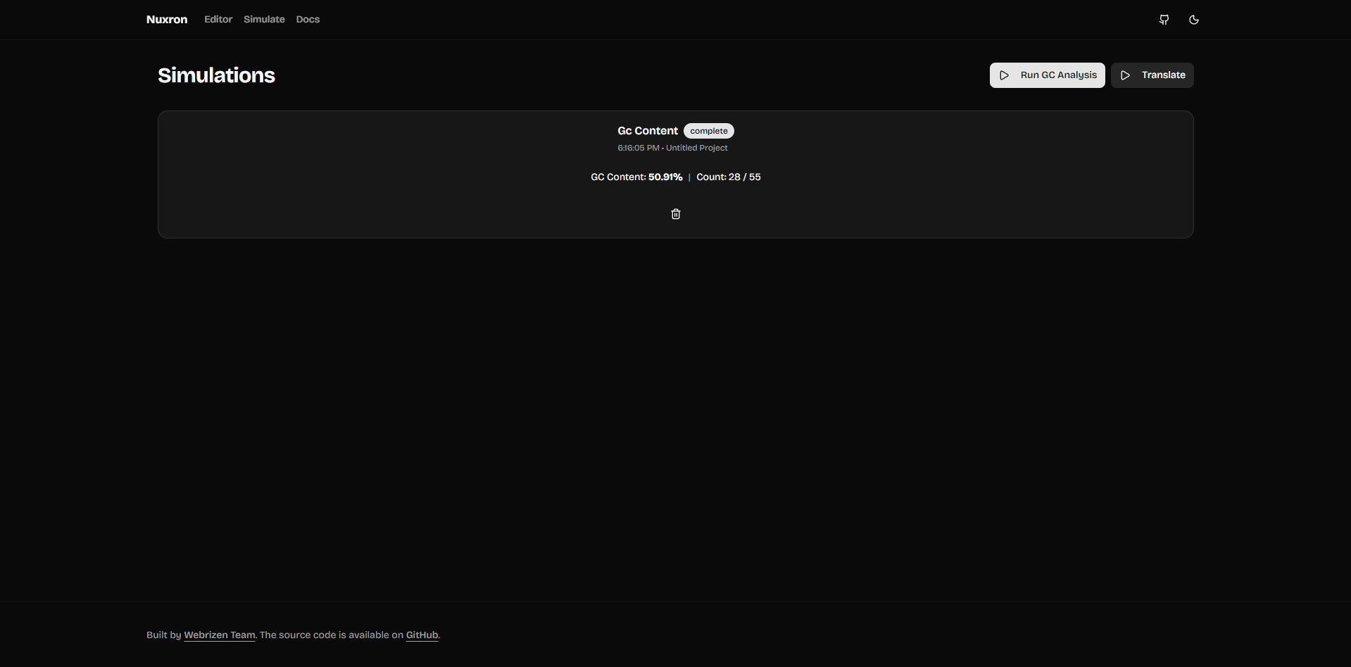Open the Simulate page from the navbar

[x=264, y=19]
